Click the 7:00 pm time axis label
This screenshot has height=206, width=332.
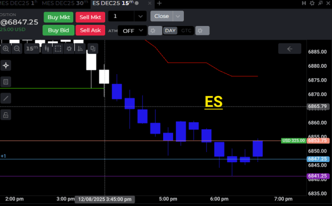[x=283, y=199]
